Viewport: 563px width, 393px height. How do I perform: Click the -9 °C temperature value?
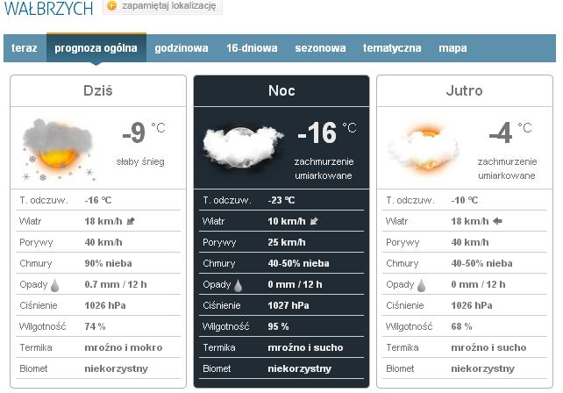point(144,132)
